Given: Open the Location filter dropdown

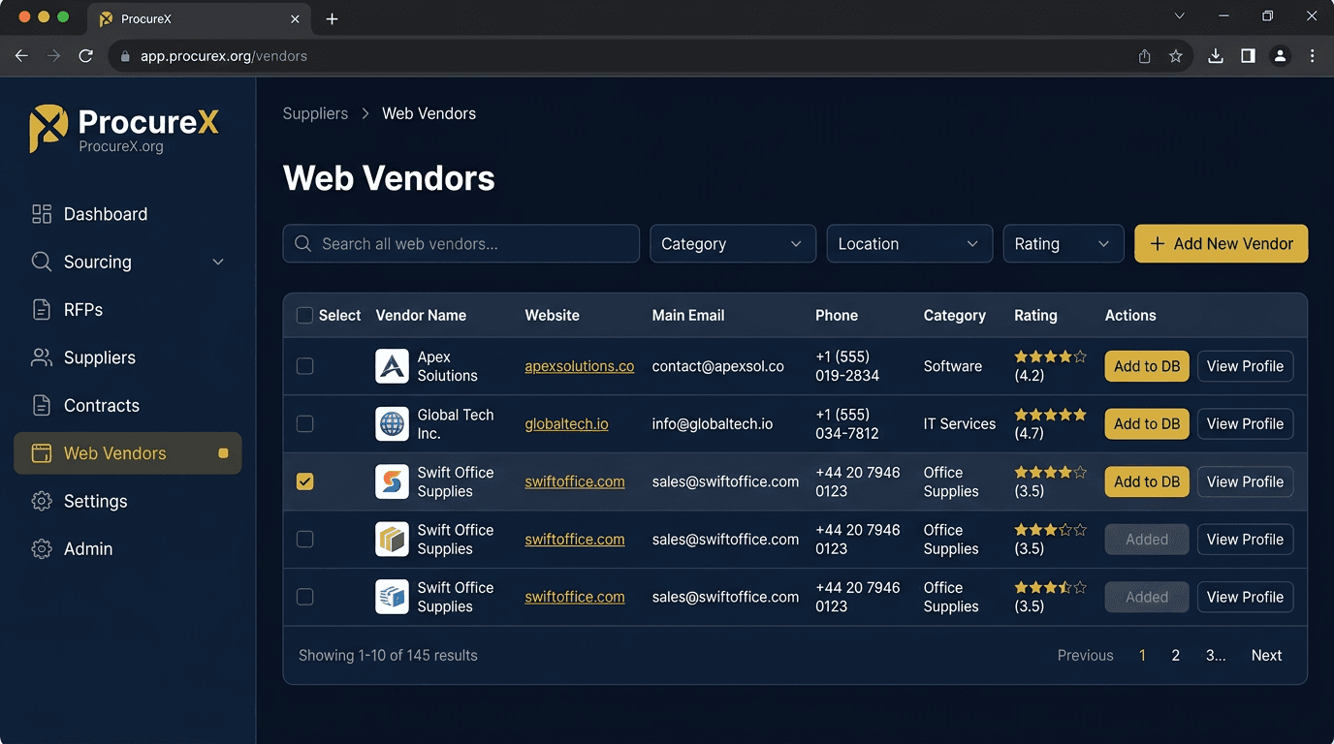Looking at the screenshot, I should [x=909, y=244].
